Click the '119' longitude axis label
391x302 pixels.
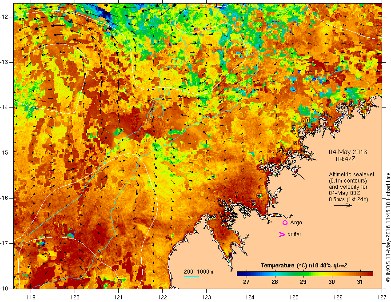click(x=31, y=297)
